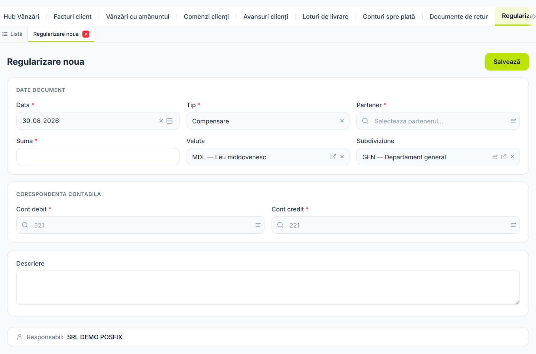Open the Partener list icon
This screenshot has height=354, width=536.
[513, 121]
